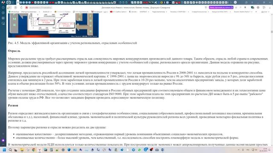Viewport: 273px width, 153px height.
Task: Show hidden system tray icons
Action: point(238,150)
